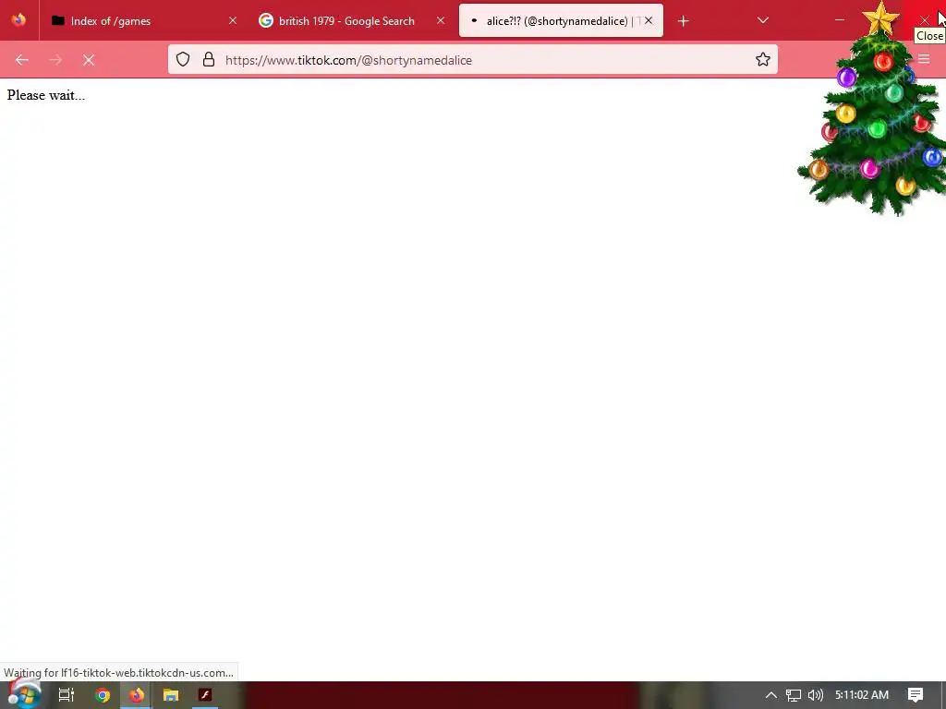946x709 pixels.
Task: Show hidden system tray icons
Action: click(770, 695)
